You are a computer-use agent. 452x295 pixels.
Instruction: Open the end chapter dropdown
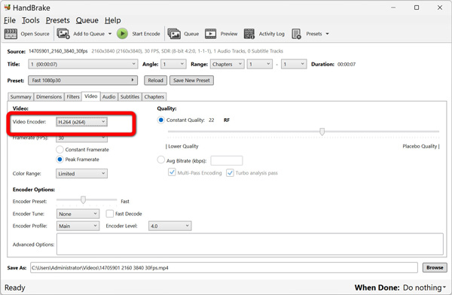[294, 64]
